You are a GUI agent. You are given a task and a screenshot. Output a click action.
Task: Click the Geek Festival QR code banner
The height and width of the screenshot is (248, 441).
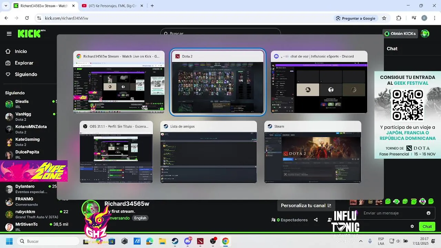pos(408,115)
